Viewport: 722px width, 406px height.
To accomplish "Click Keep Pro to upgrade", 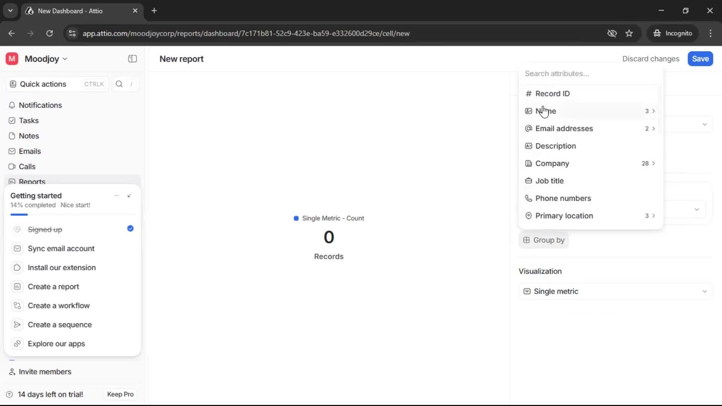I will point(120,394).
